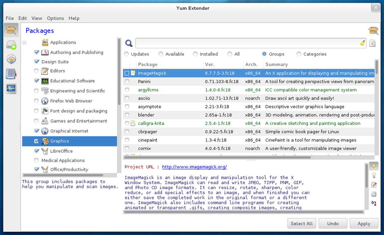Select the Installed radio button
This screenshot has width=384, height=235.
(x=195, y=54)
